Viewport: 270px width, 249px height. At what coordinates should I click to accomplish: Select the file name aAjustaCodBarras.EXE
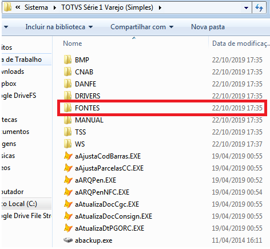(x=108, y=156)
